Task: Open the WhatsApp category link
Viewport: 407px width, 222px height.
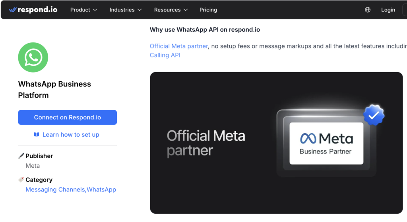Action: pyautogui.click(x=101, y=189)
